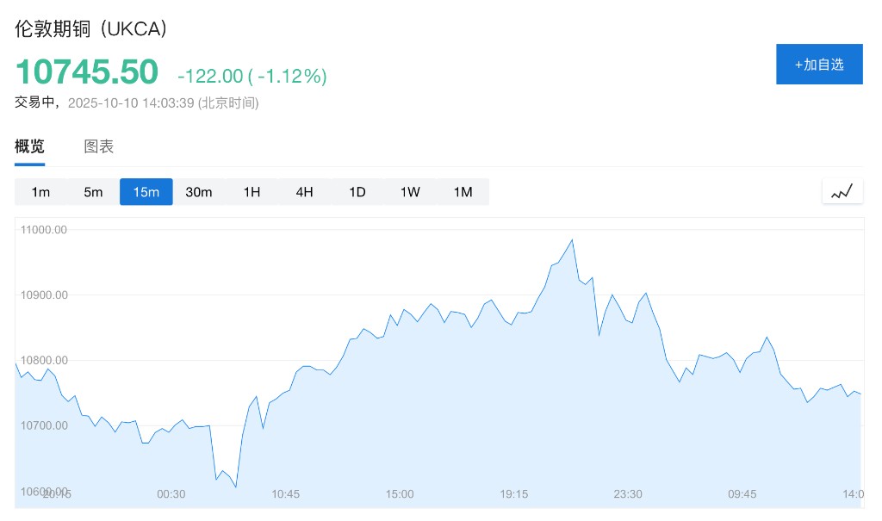Image resolution: width=882 pixels, height=521 pixels.
Task: Switch chart to 4H interval
Action: (304, 192)
